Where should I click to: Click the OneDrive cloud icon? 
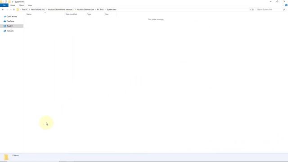[5, 21]
